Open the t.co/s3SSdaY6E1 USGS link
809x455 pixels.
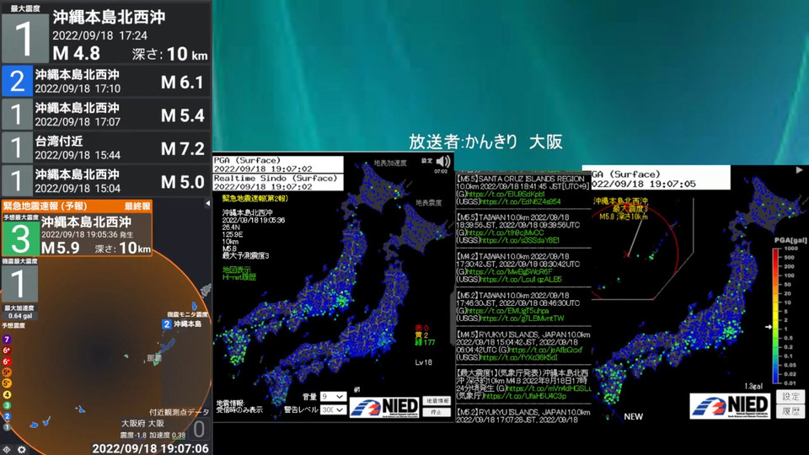tap(520, 240)
